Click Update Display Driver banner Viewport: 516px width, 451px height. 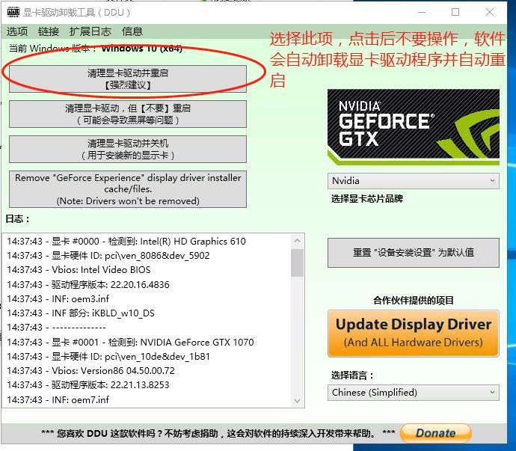(414, 333)
